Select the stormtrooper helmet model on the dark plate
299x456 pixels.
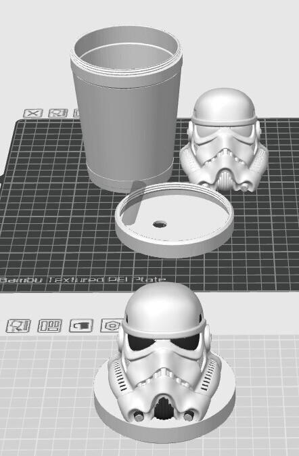click(x=224, y=141)
